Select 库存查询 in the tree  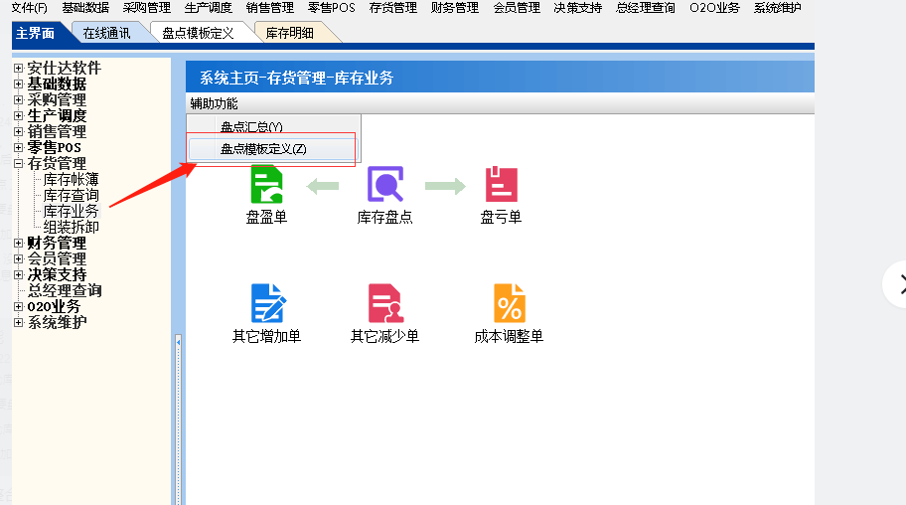72,196
